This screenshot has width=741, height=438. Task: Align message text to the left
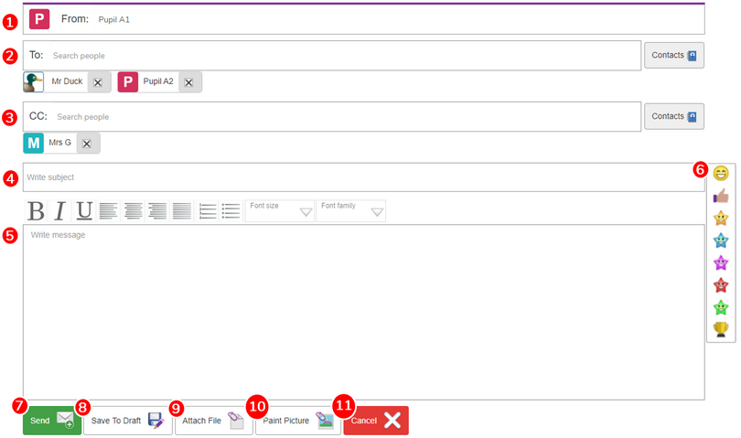[108, 210]
